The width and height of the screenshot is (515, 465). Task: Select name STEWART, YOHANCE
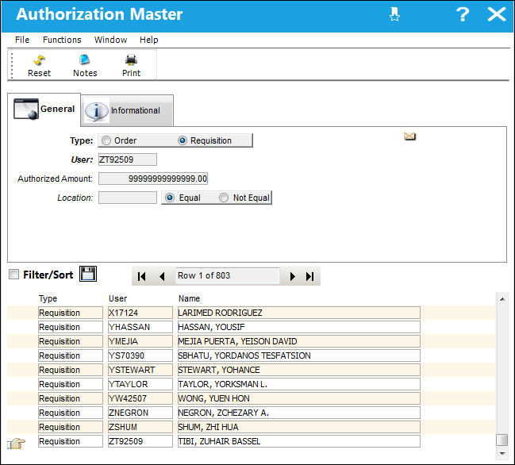(x=298, y=370)
